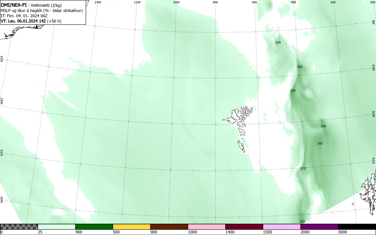The height and width of the screenshot is (235, 376).
Task: Click the legend value 3000
Action: click(343, 232)
